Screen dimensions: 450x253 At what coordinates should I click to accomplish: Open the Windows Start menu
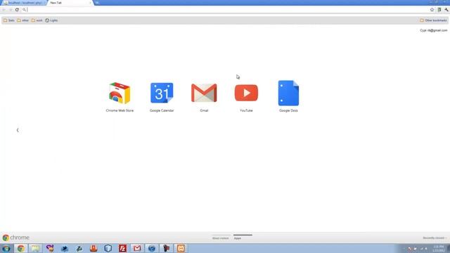6,248
